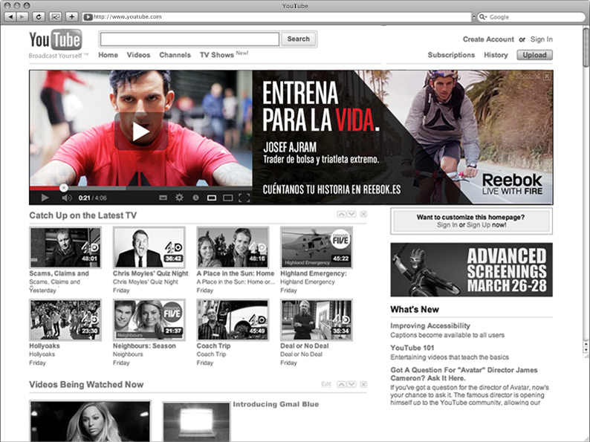590x442 pixels.
Task: Click the YouTube favicon in the address bar
Action: click(x=88, y=17)
